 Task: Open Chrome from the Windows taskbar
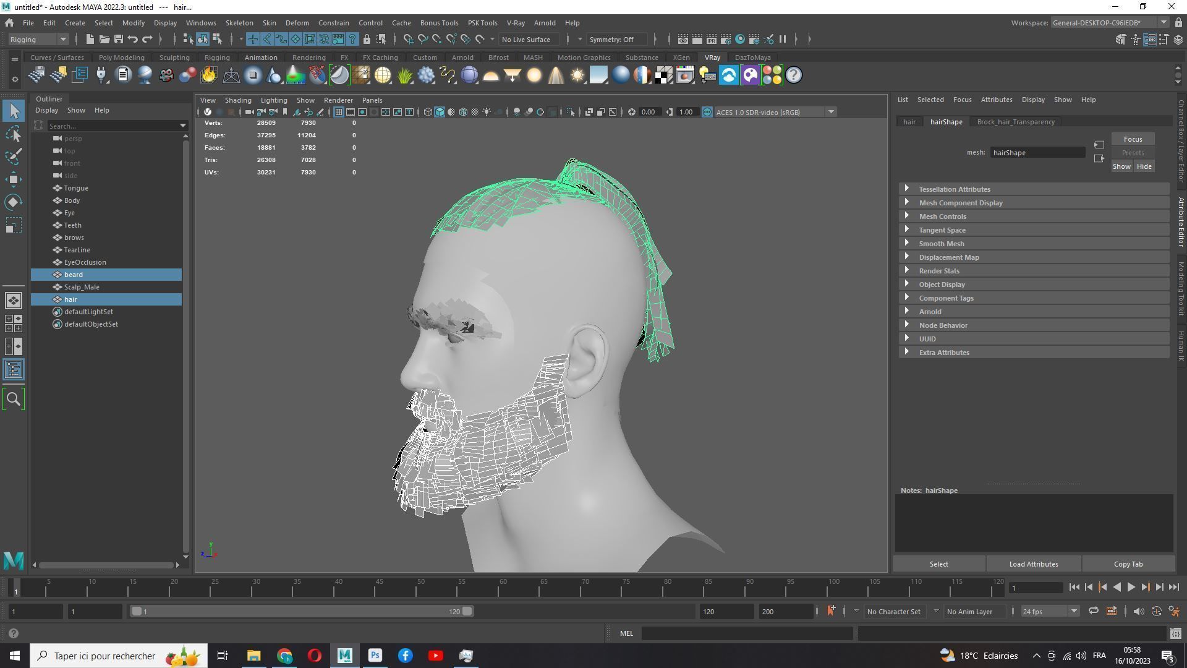(x=284, y=656)
